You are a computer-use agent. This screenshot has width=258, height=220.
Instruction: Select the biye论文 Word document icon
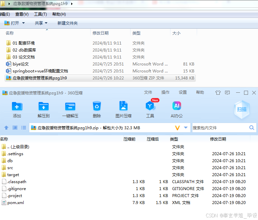(x=9, y=64)
